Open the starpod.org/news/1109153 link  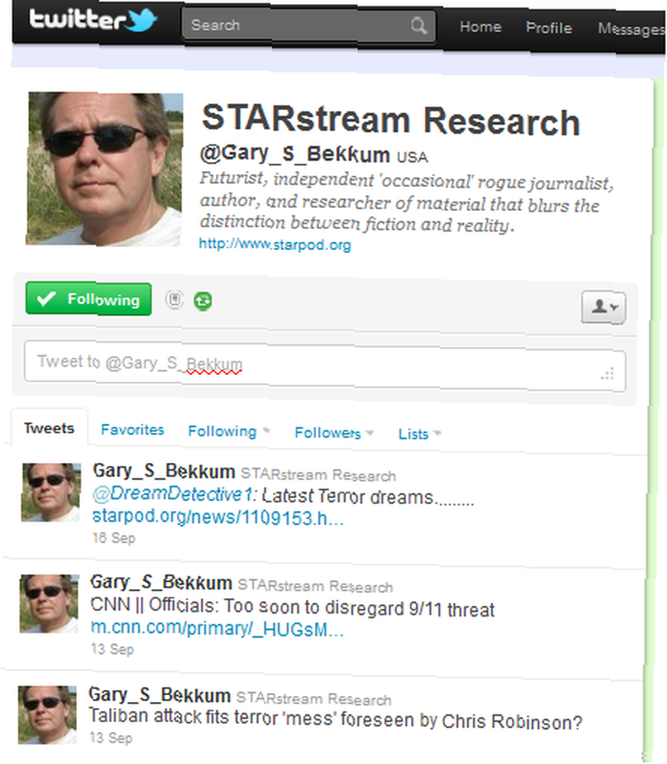218,517
